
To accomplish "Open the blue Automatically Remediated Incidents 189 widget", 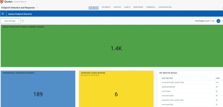I will [38, 89].
